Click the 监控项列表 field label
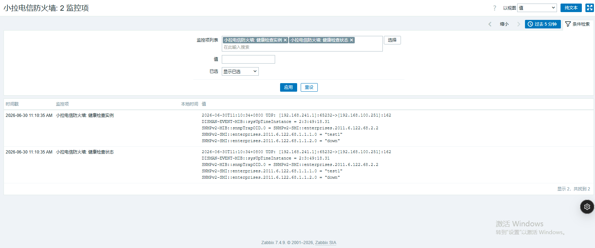Screen dimensions: 595x248 pyautogui.click(x=207, y=40)
